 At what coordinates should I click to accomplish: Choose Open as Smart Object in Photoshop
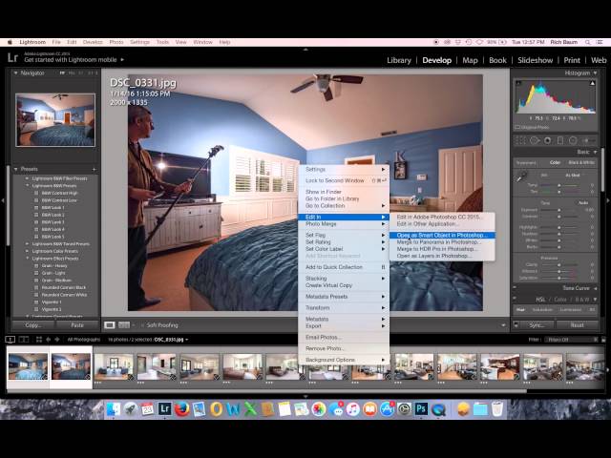442,236
